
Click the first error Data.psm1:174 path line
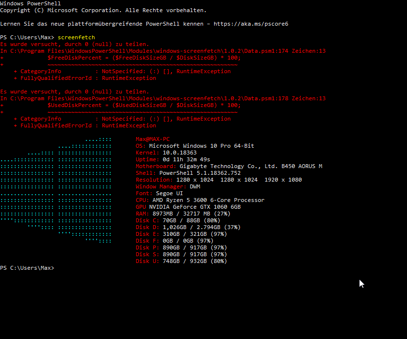tap(163, 51)
